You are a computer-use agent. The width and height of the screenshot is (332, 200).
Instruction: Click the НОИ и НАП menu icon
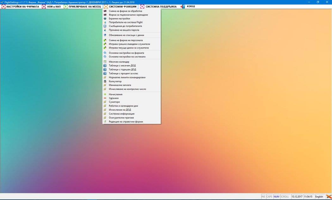(44, 7)
